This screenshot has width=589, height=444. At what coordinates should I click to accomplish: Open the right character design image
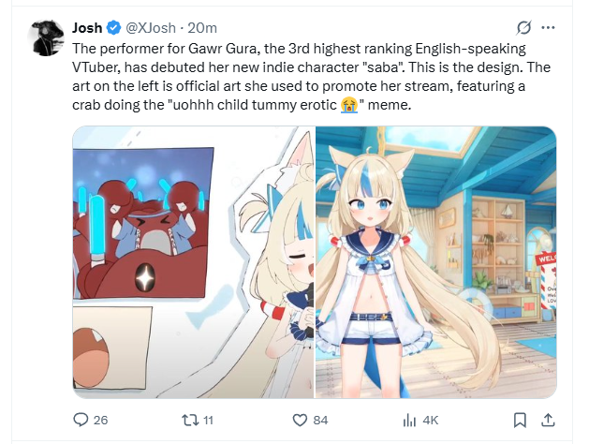pyautogui.click(x=436, y=262)
